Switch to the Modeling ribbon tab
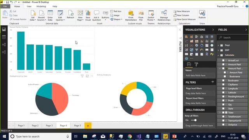The image size is (249, 140). click(41, 6)
